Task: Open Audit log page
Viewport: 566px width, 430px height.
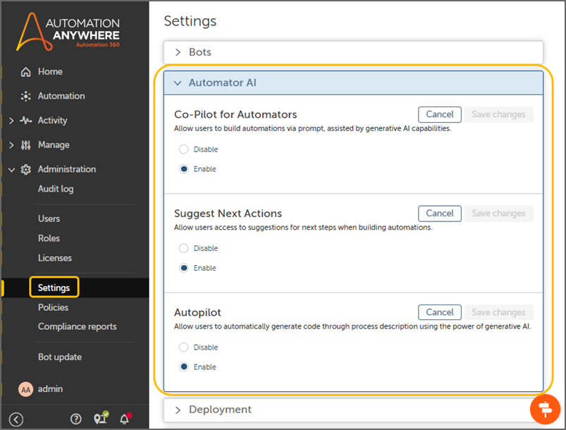Action: [x=56, y=189]
